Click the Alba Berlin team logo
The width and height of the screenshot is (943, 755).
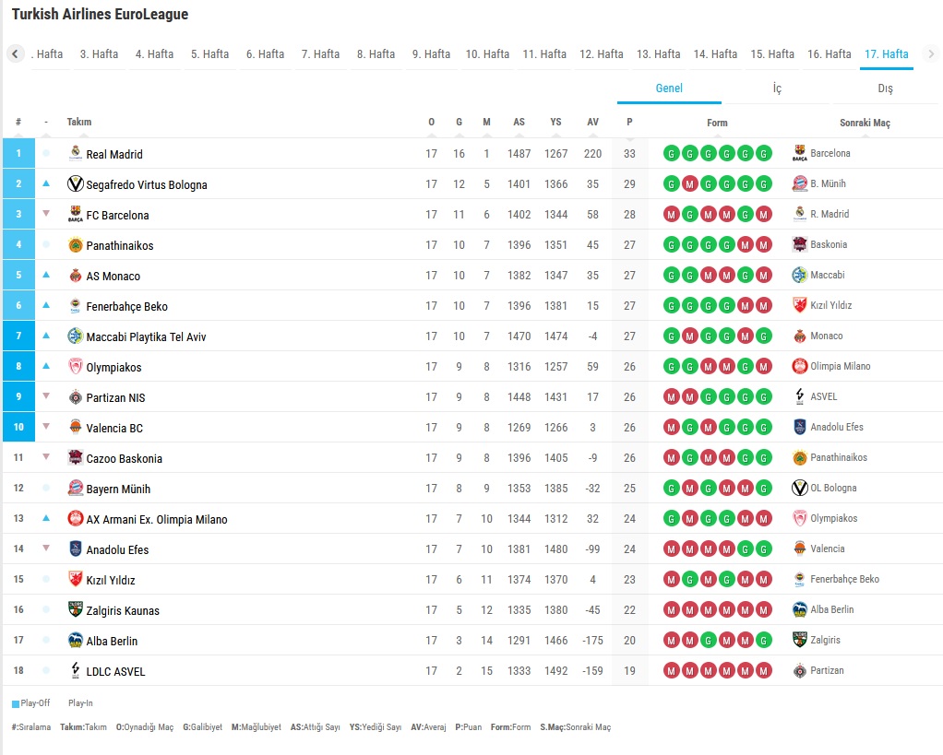click(x=76, y=641)
